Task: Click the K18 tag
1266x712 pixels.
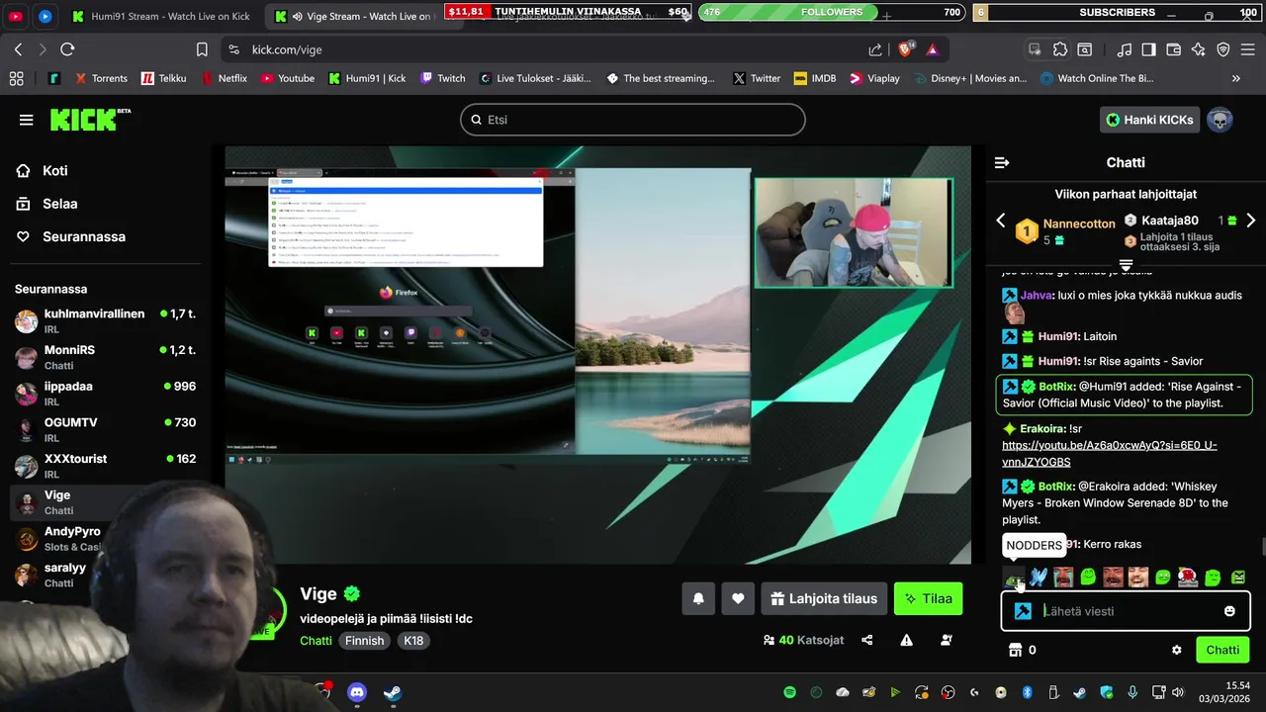Action: (413, 641)
